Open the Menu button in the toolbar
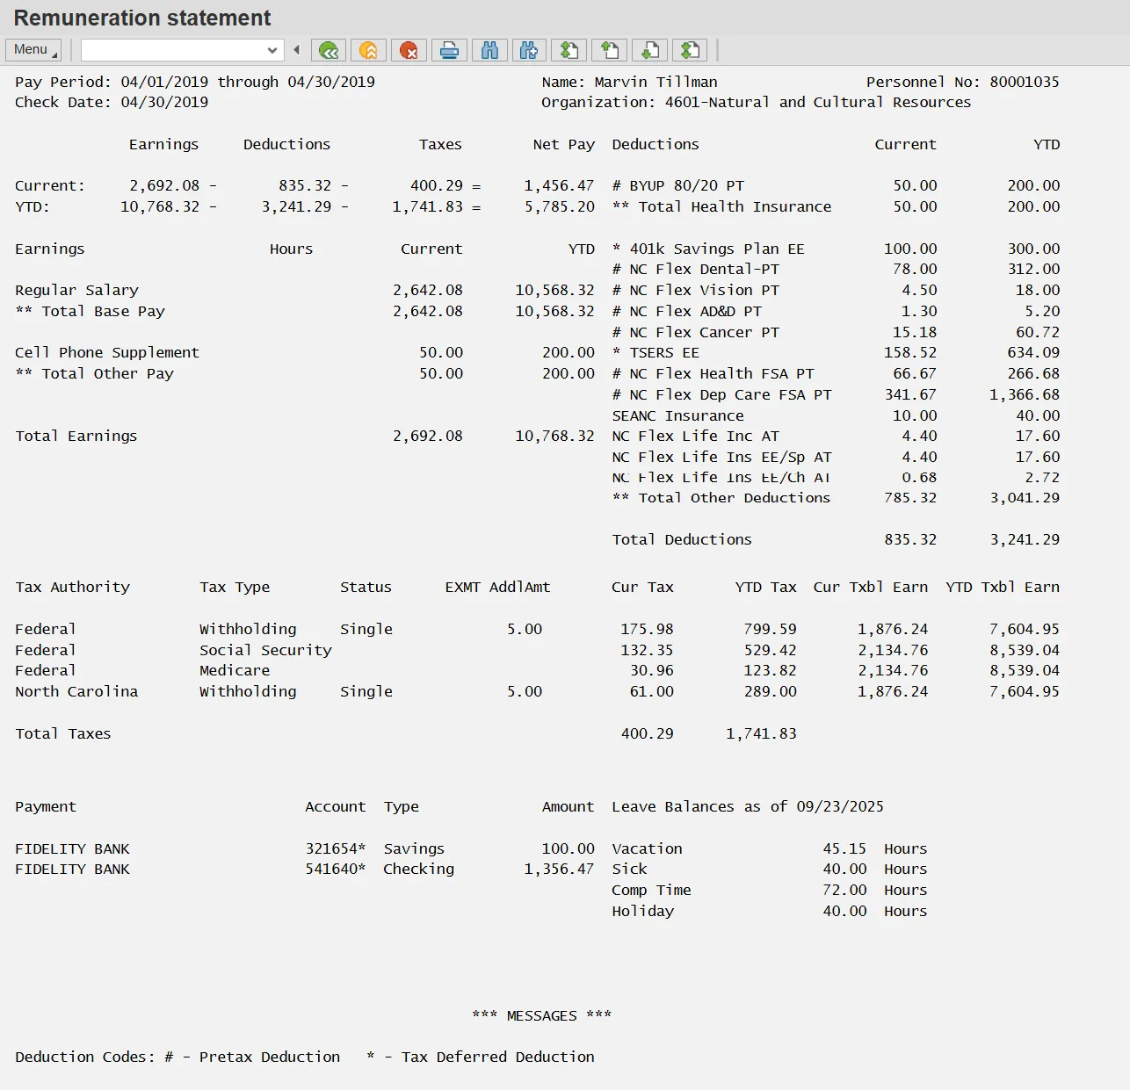Image resolution: width=1130 pixels, height=1090 pixels. [33, 50]
